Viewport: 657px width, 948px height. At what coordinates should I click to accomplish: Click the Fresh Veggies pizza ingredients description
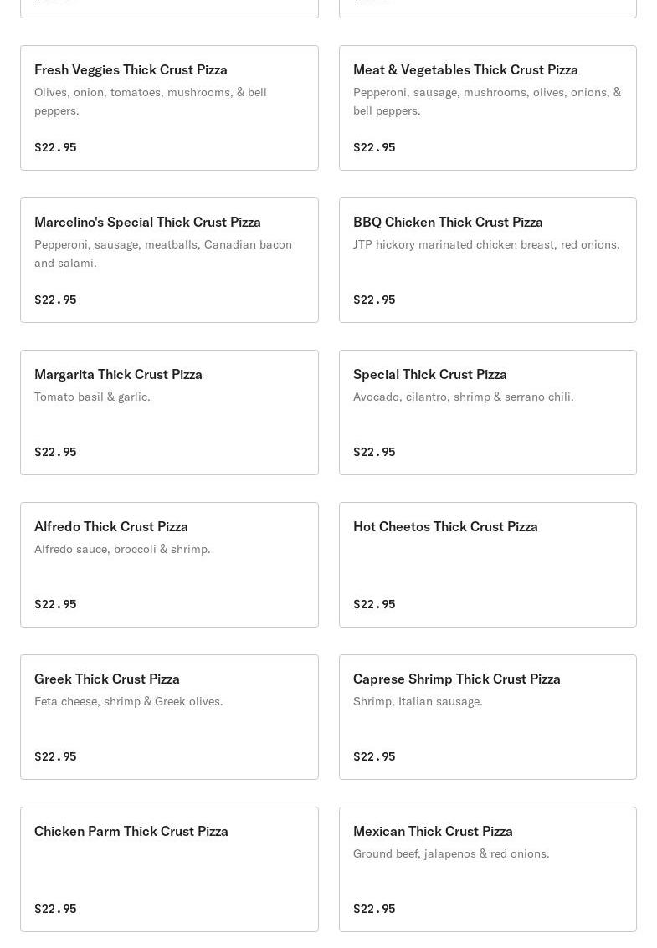click(x=151, y=101)
